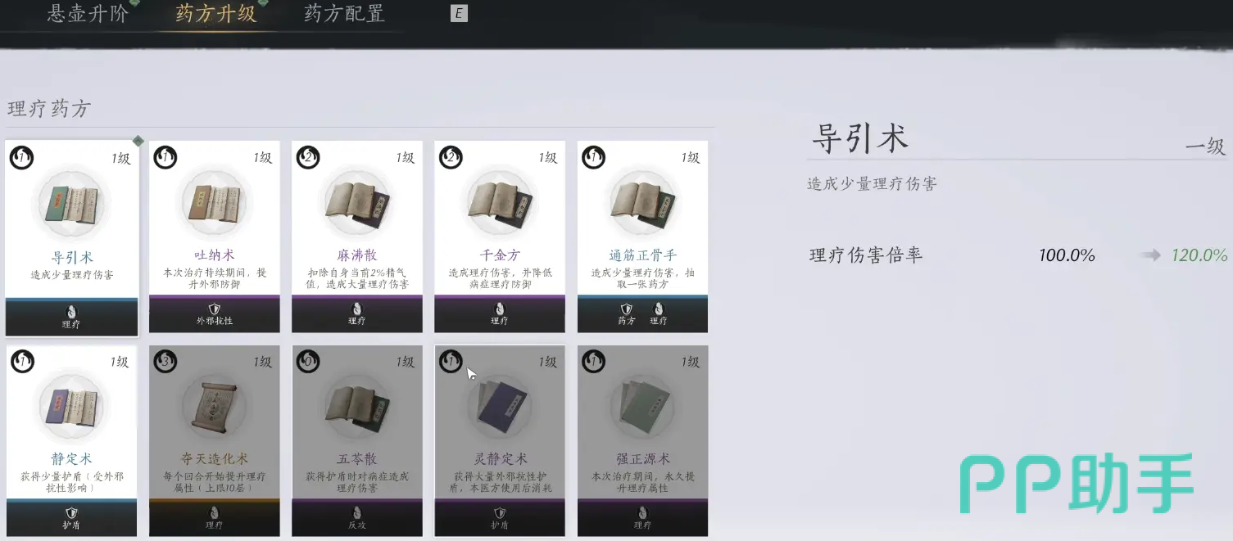Open the 药方配置 tab
1233x541 pixels.
point(344,14)
